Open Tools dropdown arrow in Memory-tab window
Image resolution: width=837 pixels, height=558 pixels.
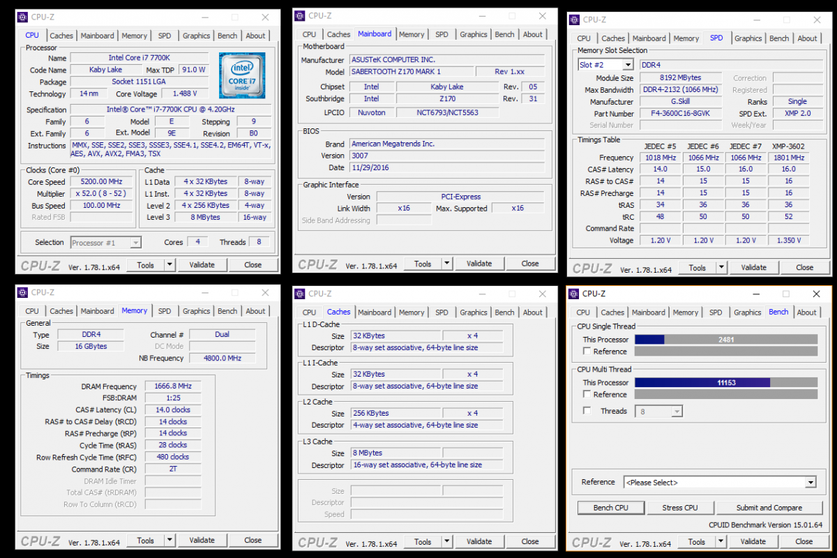[x=169, y=540]
